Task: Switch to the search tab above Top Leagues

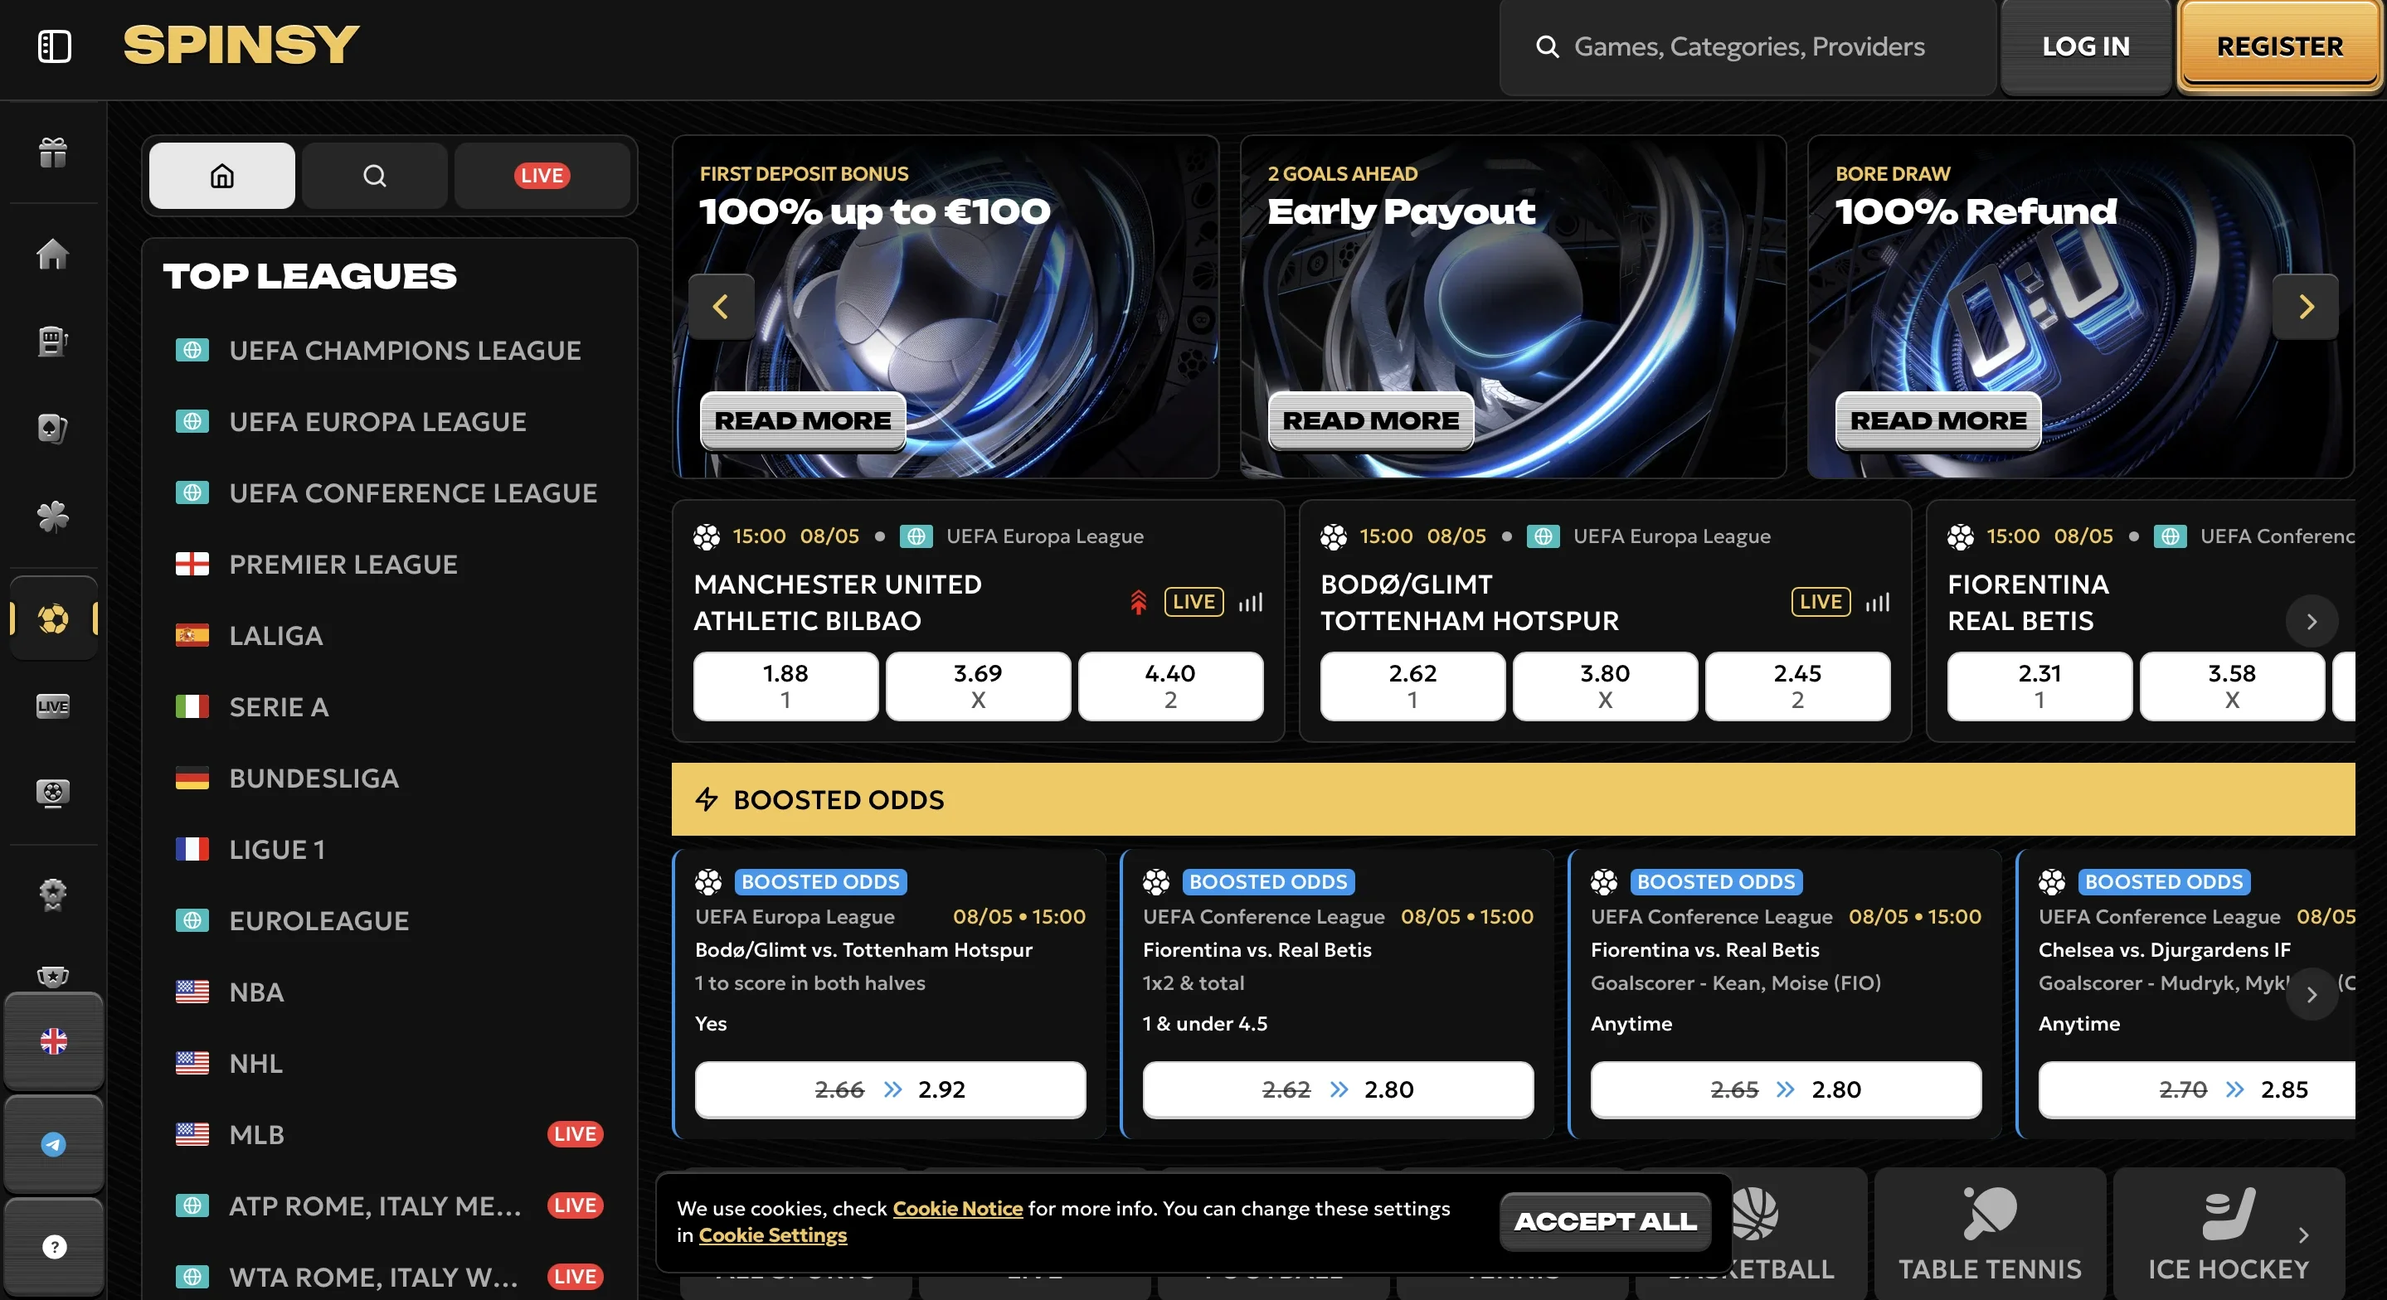Action: pyautogui.click(x=374, y=175)
